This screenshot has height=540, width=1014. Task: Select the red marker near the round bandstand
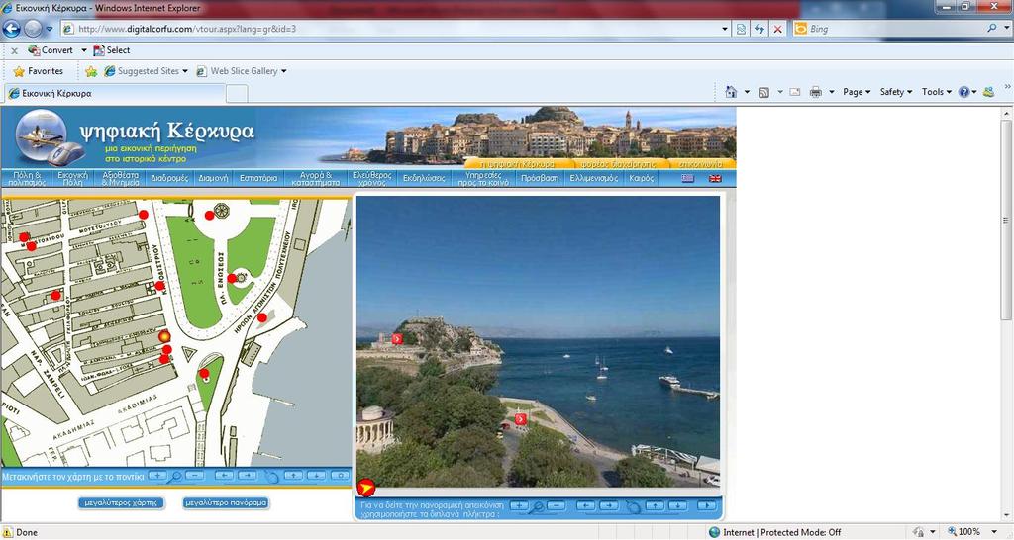[x=210, y=215]
